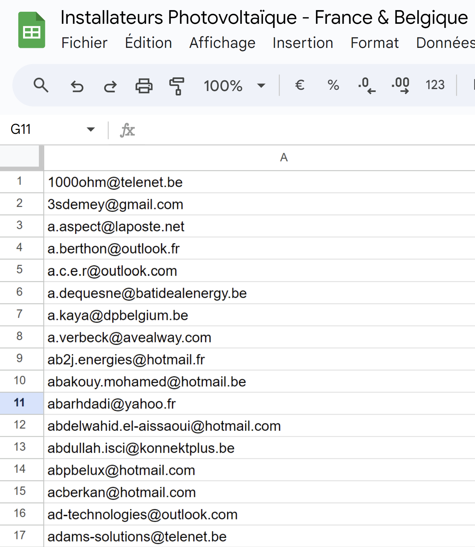475x547 pixels.
Task: Click the print icon
Action: 144,86
